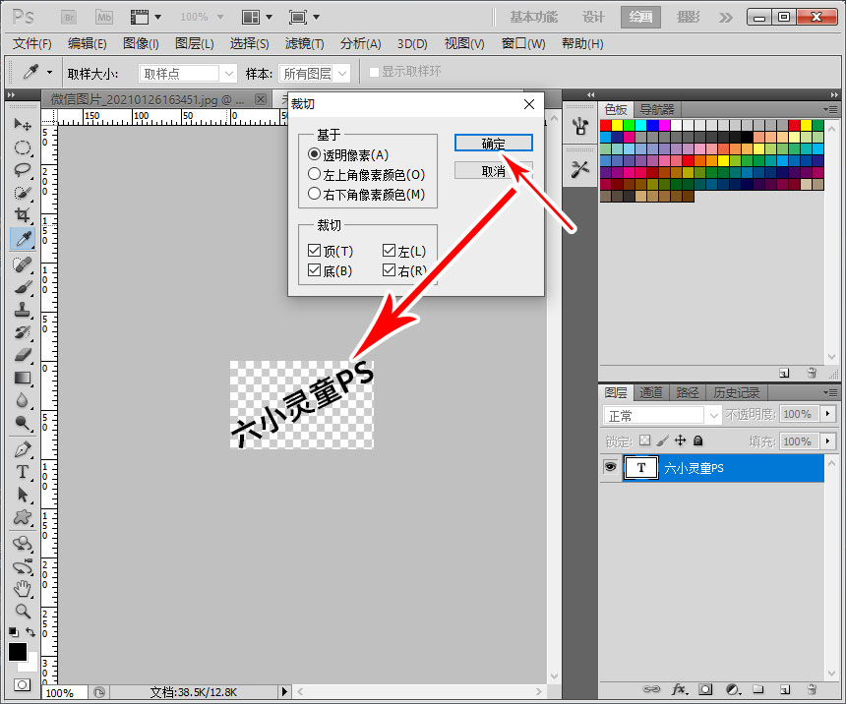Select the Blur tool
Image resolution: width=846 pixels, height=704 pixels.
point(22,400)
